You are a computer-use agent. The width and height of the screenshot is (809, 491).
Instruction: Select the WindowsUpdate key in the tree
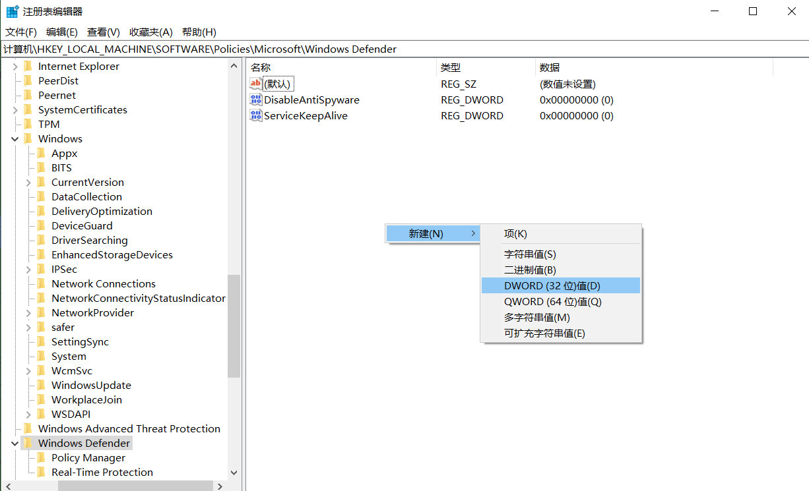click(x=92, y=385)
